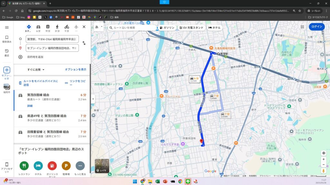Open PowerPoint from the taskbar

coord(165,181)
